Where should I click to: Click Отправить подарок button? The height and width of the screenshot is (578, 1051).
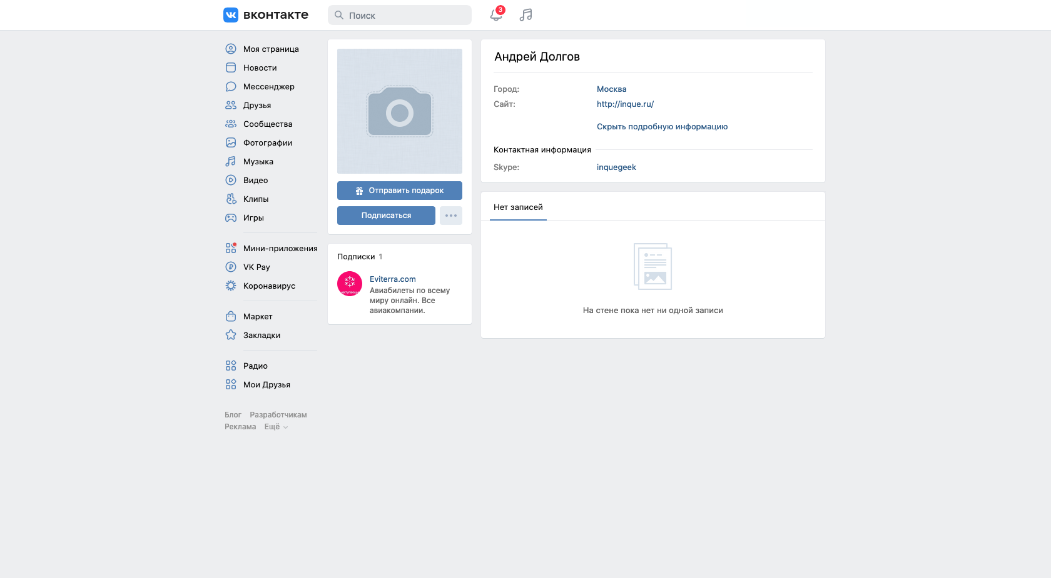(x=400, y=191)
